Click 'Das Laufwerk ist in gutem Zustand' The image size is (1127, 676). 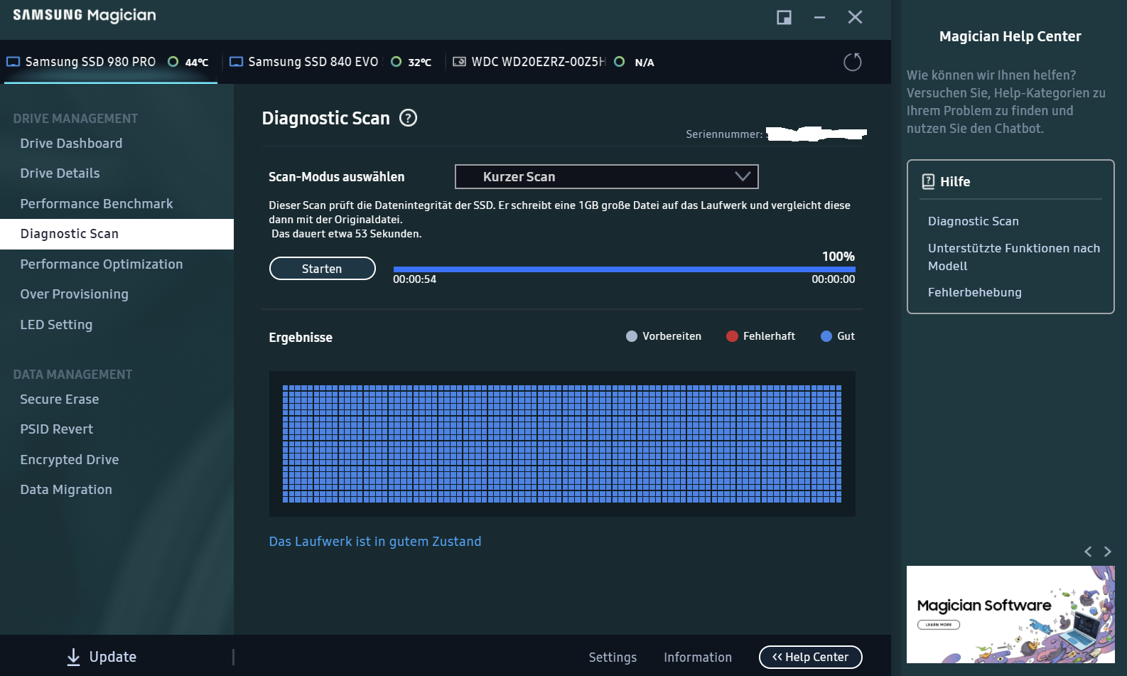click(x=375, y=542)
